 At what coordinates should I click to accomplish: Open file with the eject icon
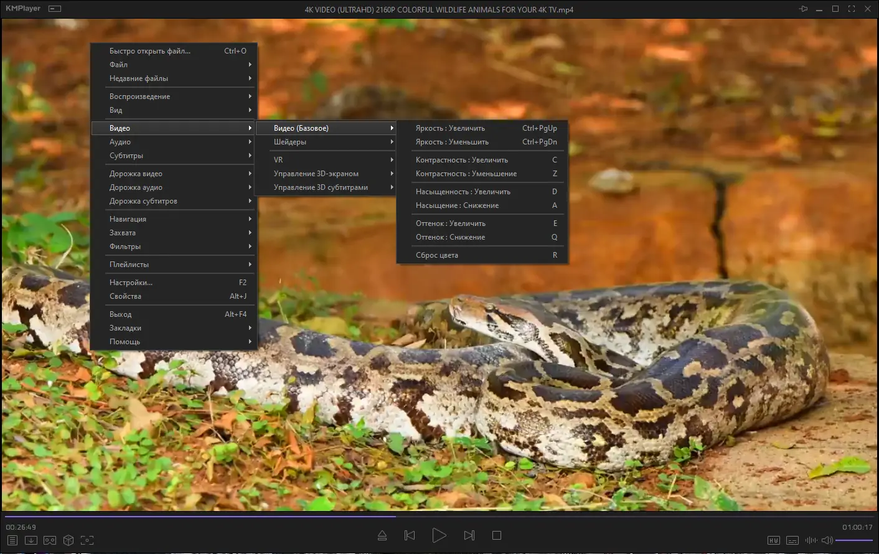click(x=382, y=535)
